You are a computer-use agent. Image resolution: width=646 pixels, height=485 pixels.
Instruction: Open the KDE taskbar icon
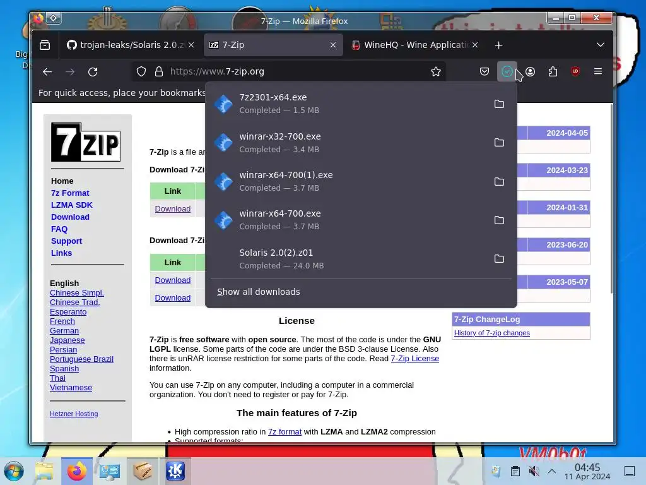click(x=175, y=471)
